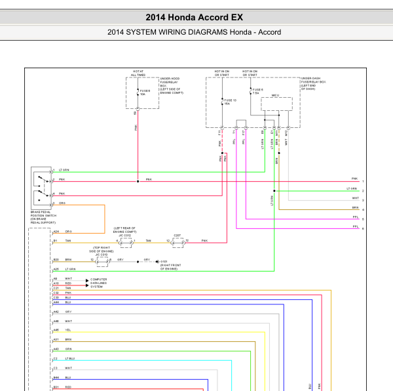Click the arrow on the A9 WHT wire

[x=87, y=280]
